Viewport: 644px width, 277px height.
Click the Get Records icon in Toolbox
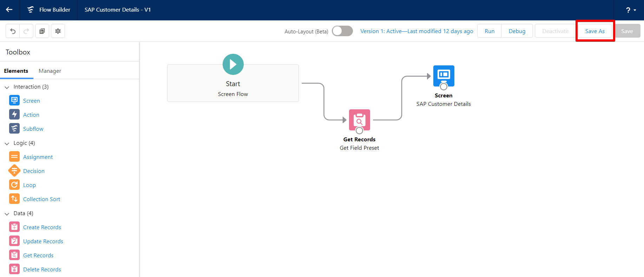click(14, 255)
